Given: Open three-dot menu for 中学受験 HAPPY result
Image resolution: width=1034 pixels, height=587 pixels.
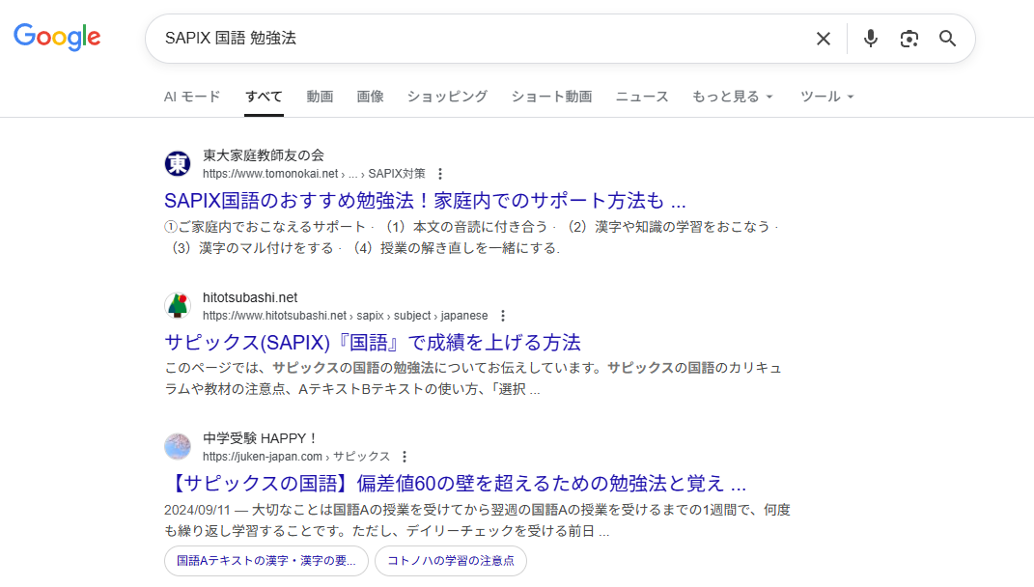Looking at the screenshot, I should coord(405,457).
